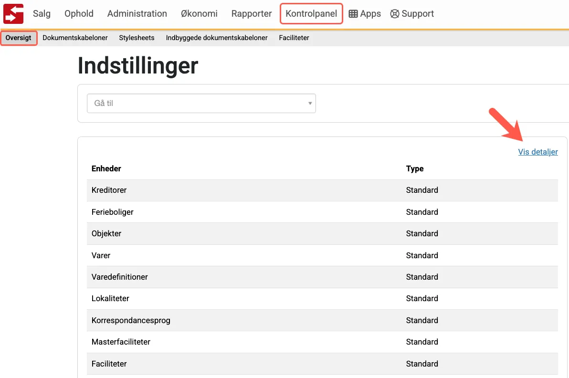Switch to the Oversigt tab

19,38
